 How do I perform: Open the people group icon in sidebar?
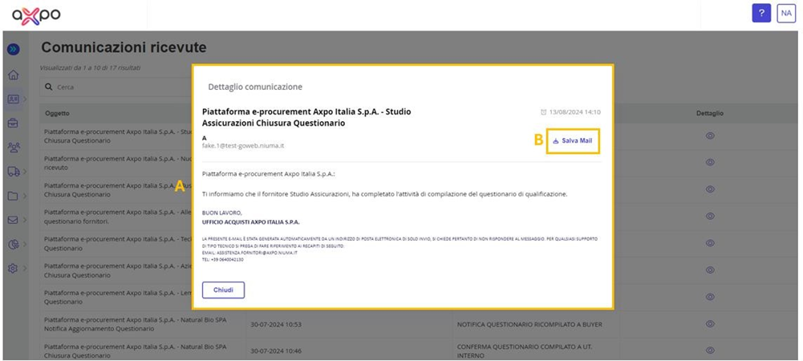pyautogui.click(x=14, y=148)
